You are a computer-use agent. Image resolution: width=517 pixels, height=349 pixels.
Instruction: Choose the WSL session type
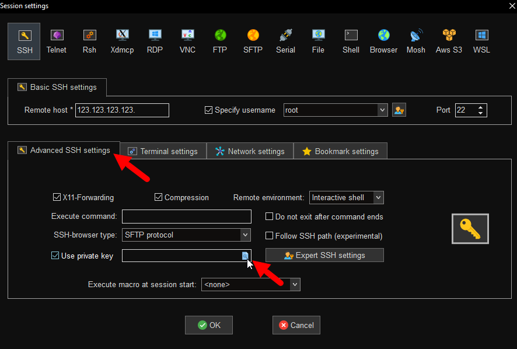pos(481,41)
